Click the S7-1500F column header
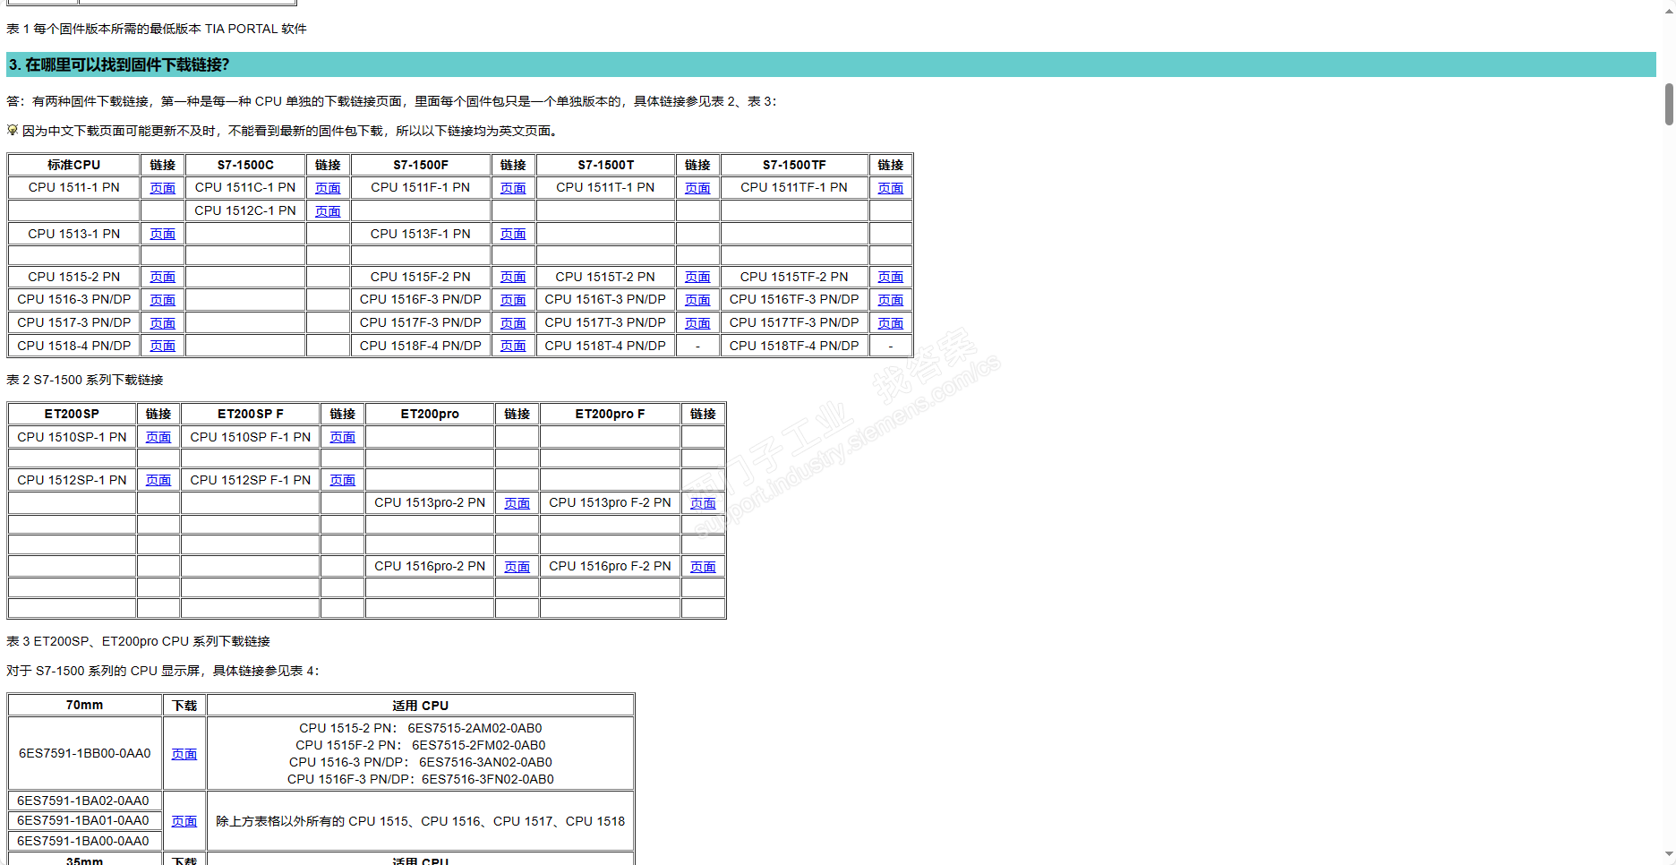The image size is (1676, 865). point(421,165)
